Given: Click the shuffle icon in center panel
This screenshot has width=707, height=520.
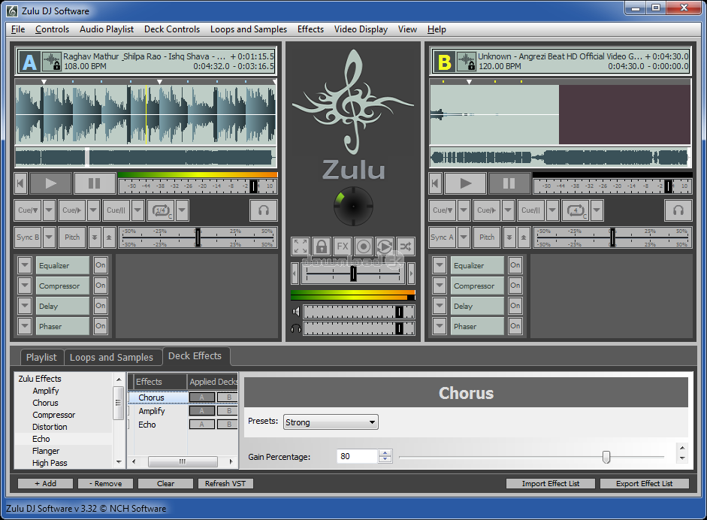Looking at the screenshot, I should pyautogui.click(x=406, y=246).
